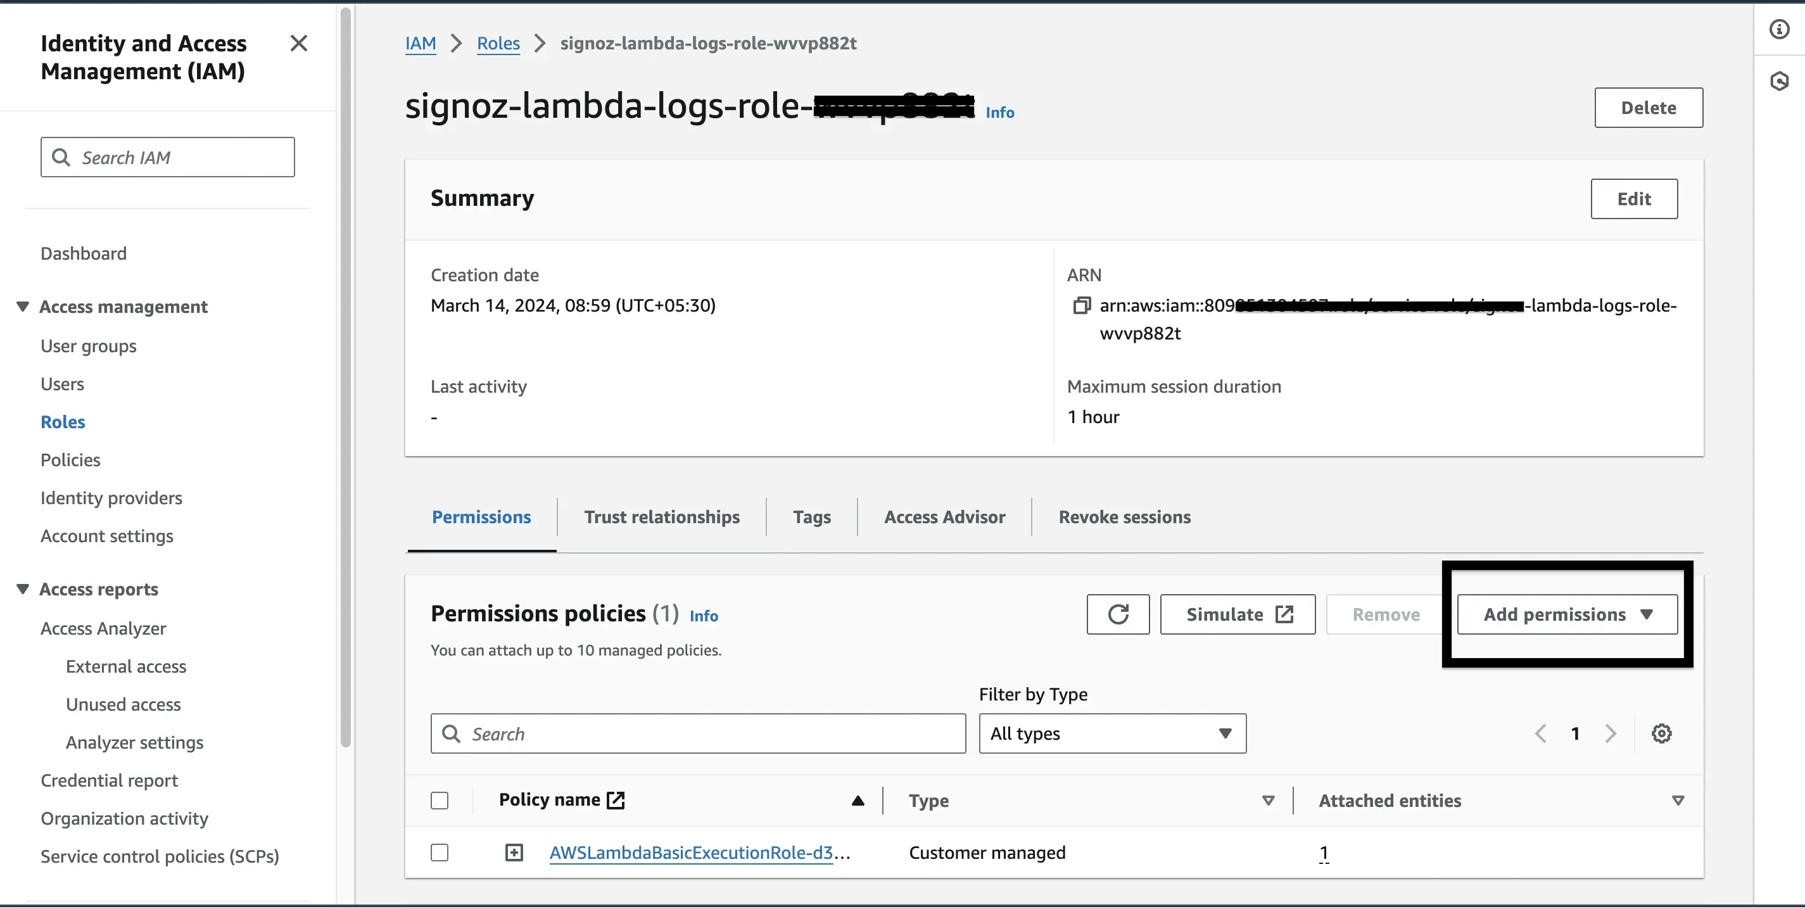Open Account settings in the sidebar

(x=107, y=535)
